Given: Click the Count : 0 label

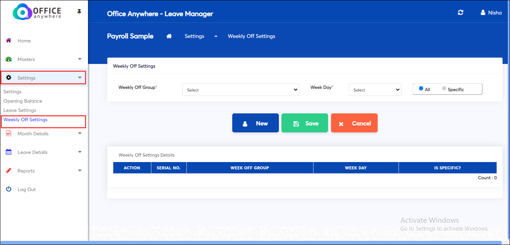Looking at the screenshot, I should pos(487,178).
